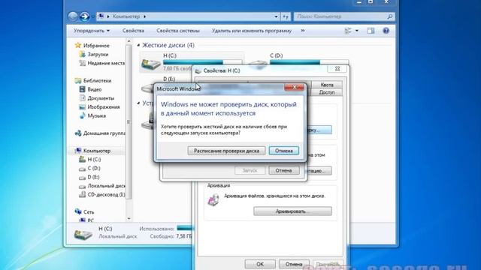Click the change view icon
The image size is (481, 270).
tap(348, 31)
